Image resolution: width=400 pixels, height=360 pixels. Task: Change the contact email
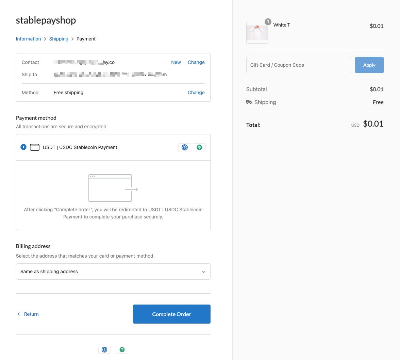[196, 62]
